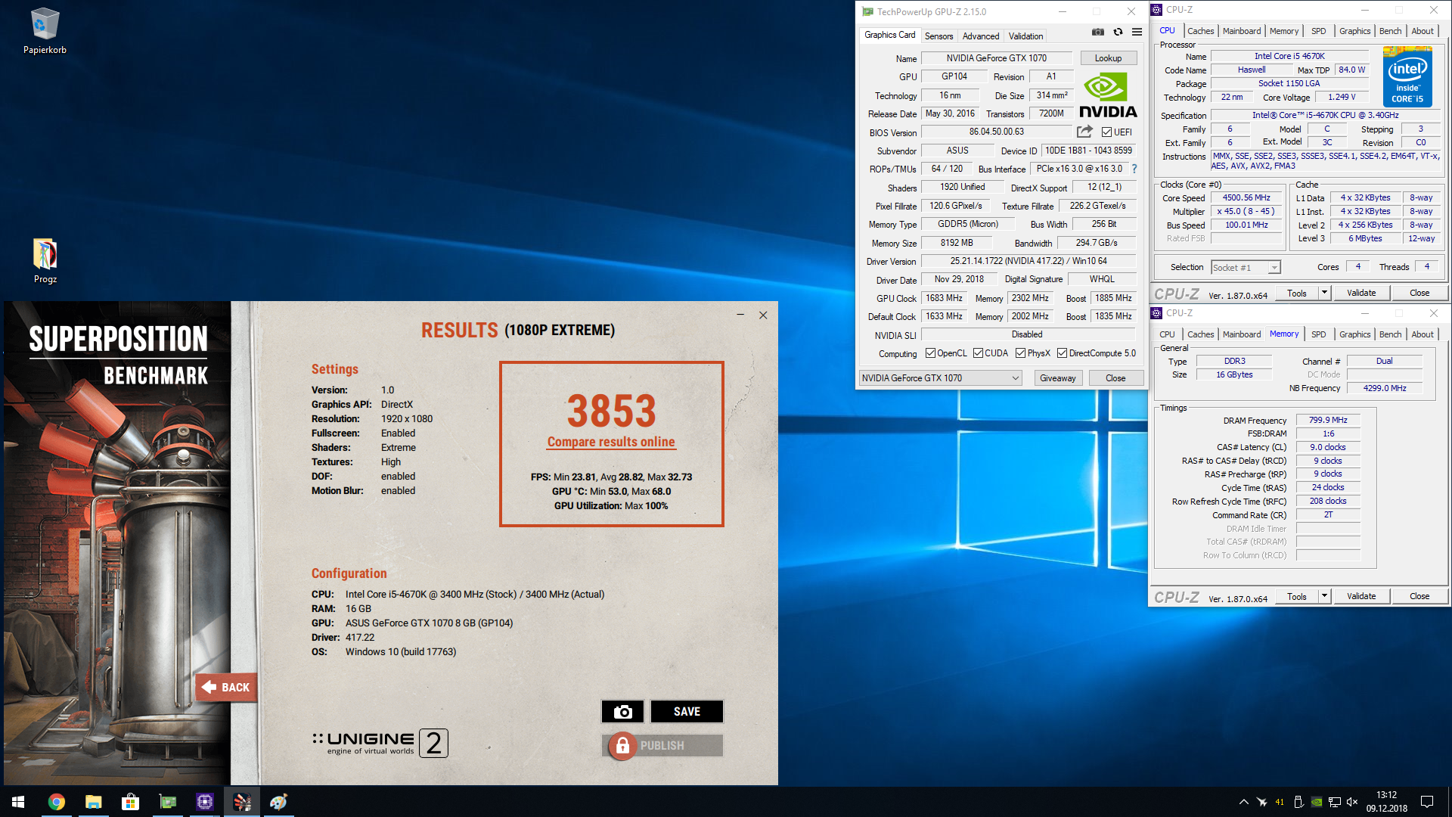
Task: Open Microsoft Store from the taskbar
Action: pyautogui.click(x=130, y=802)
